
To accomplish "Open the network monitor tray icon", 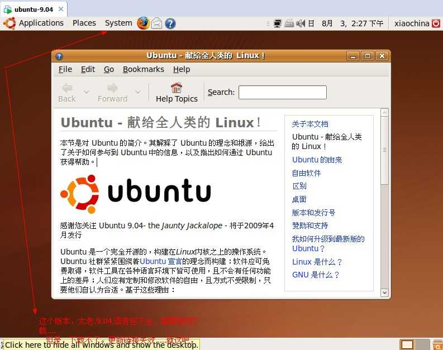I will (278, 23).
